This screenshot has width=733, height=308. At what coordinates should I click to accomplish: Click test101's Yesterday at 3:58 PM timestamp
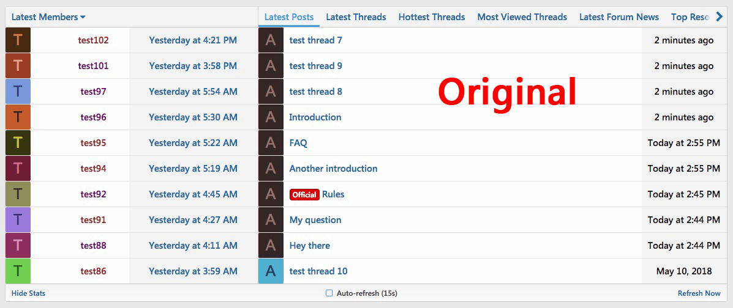tap(193, 66)
